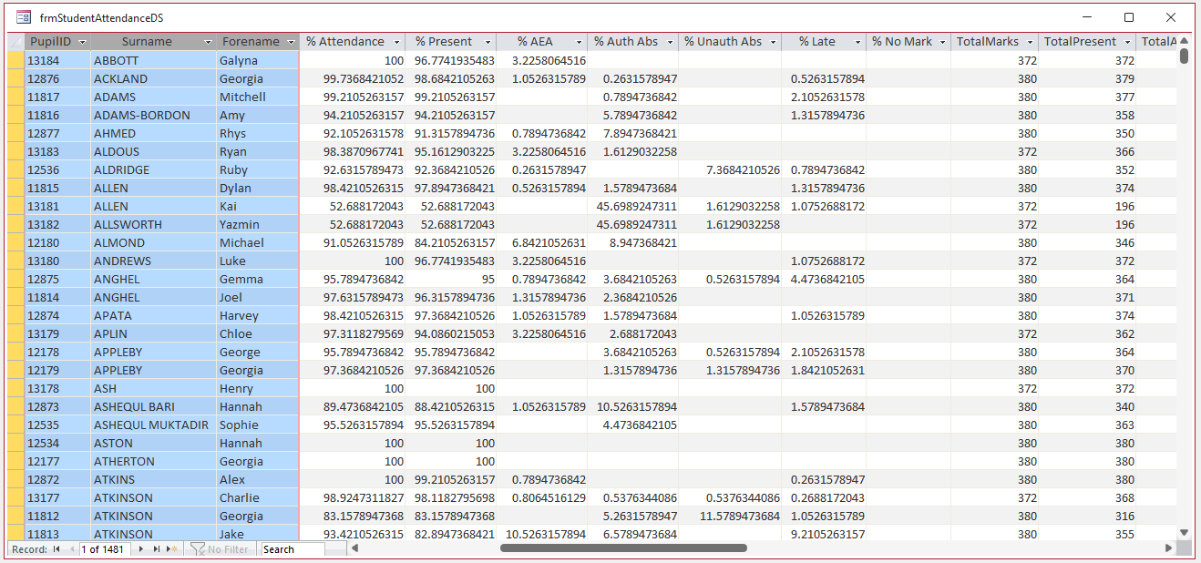
Task: Open the TotalPresent column dropdown arrow
Action: (1127, 42)
